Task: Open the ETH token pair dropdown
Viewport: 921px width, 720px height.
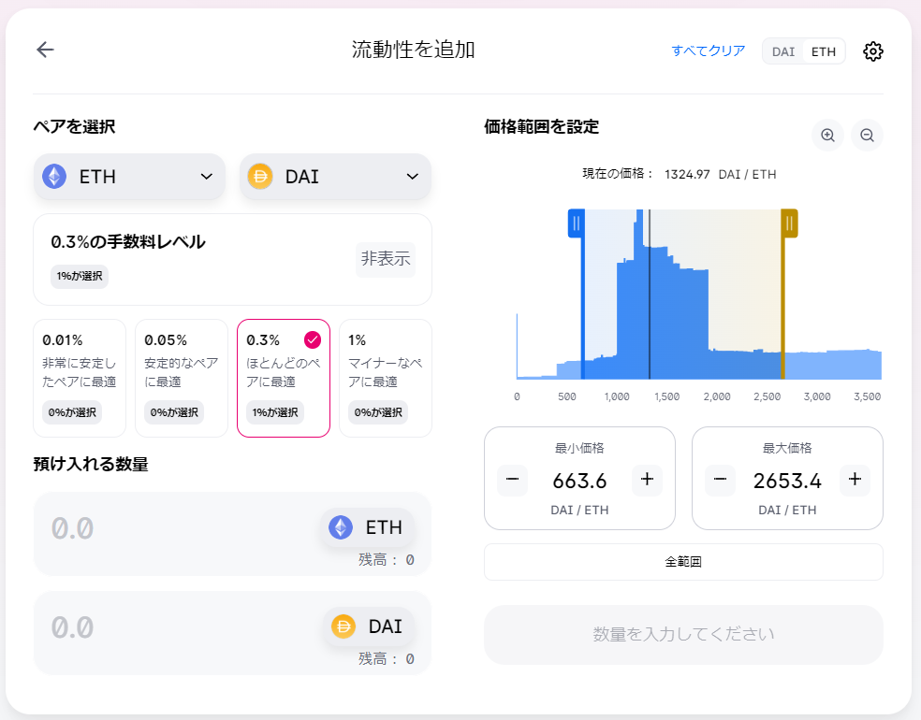Action: pyautogui.click(x=129, y=177)
